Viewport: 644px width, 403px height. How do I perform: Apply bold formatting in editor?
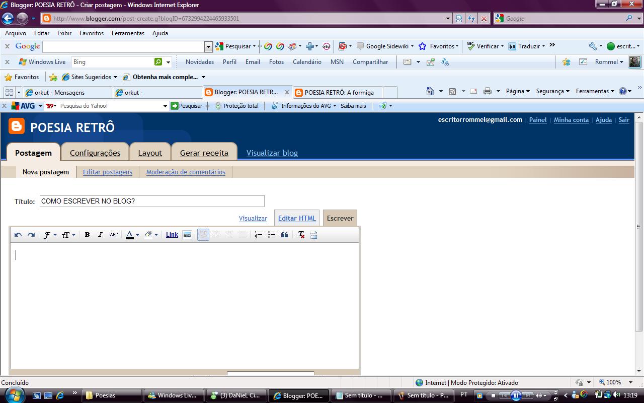pos(87,235)
